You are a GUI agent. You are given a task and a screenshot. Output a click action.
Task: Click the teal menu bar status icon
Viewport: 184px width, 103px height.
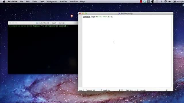click(x=145, y=1)
